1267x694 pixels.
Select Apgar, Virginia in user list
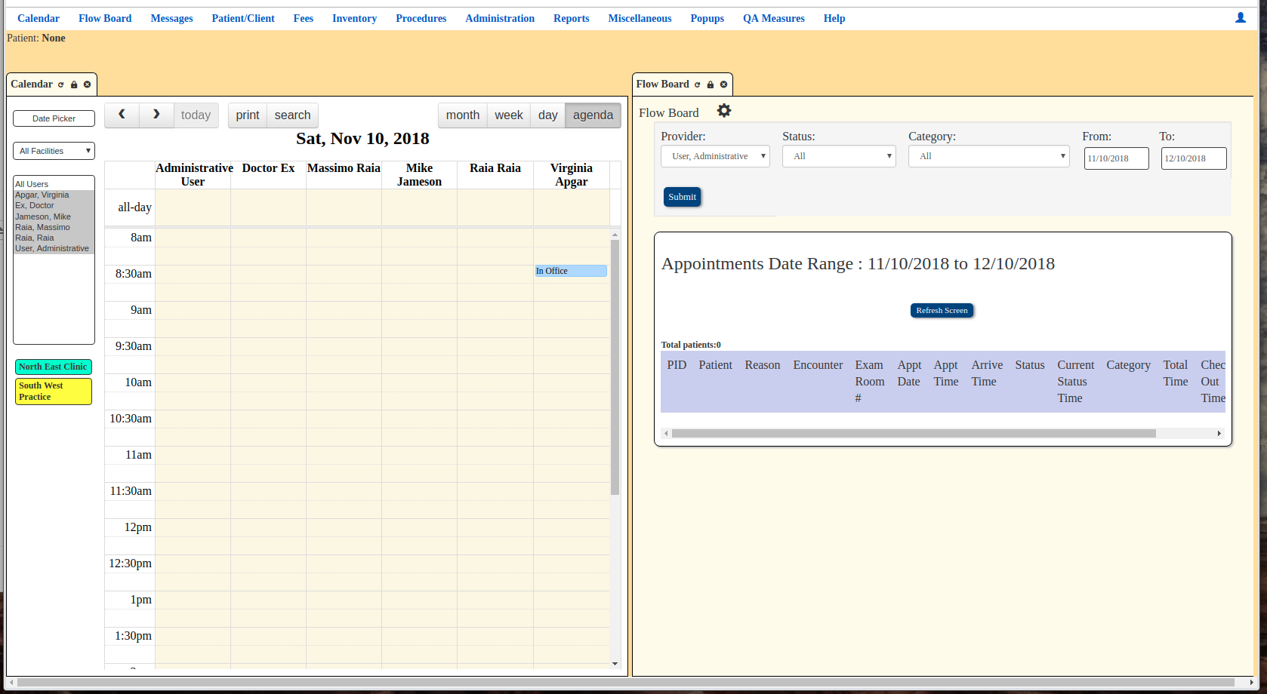point(54,195)
